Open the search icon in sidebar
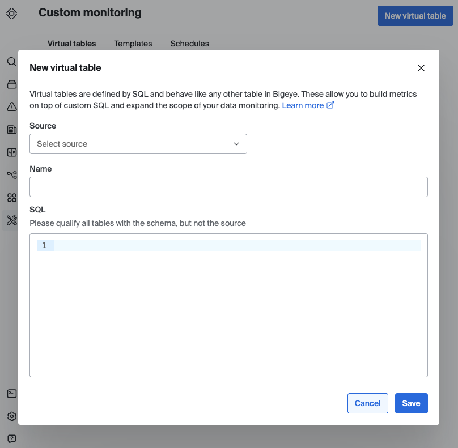Viewport: 458px width, 448px height. pyautogui.click(x=12, y=62)
